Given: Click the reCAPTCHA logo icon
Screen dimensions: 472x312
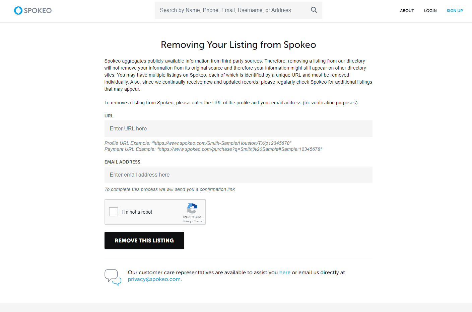Looking at the screenshot, I should coord(192,209).
